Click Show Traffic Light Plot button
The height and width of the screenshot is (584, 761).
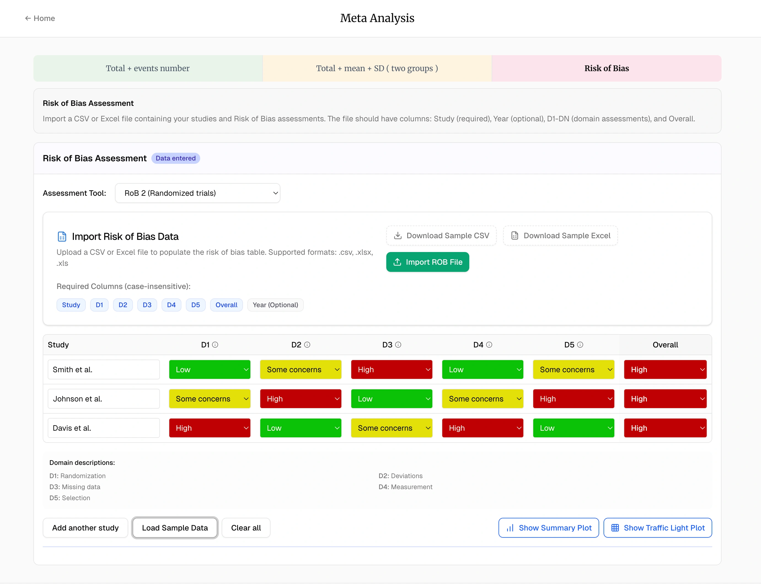657,528
